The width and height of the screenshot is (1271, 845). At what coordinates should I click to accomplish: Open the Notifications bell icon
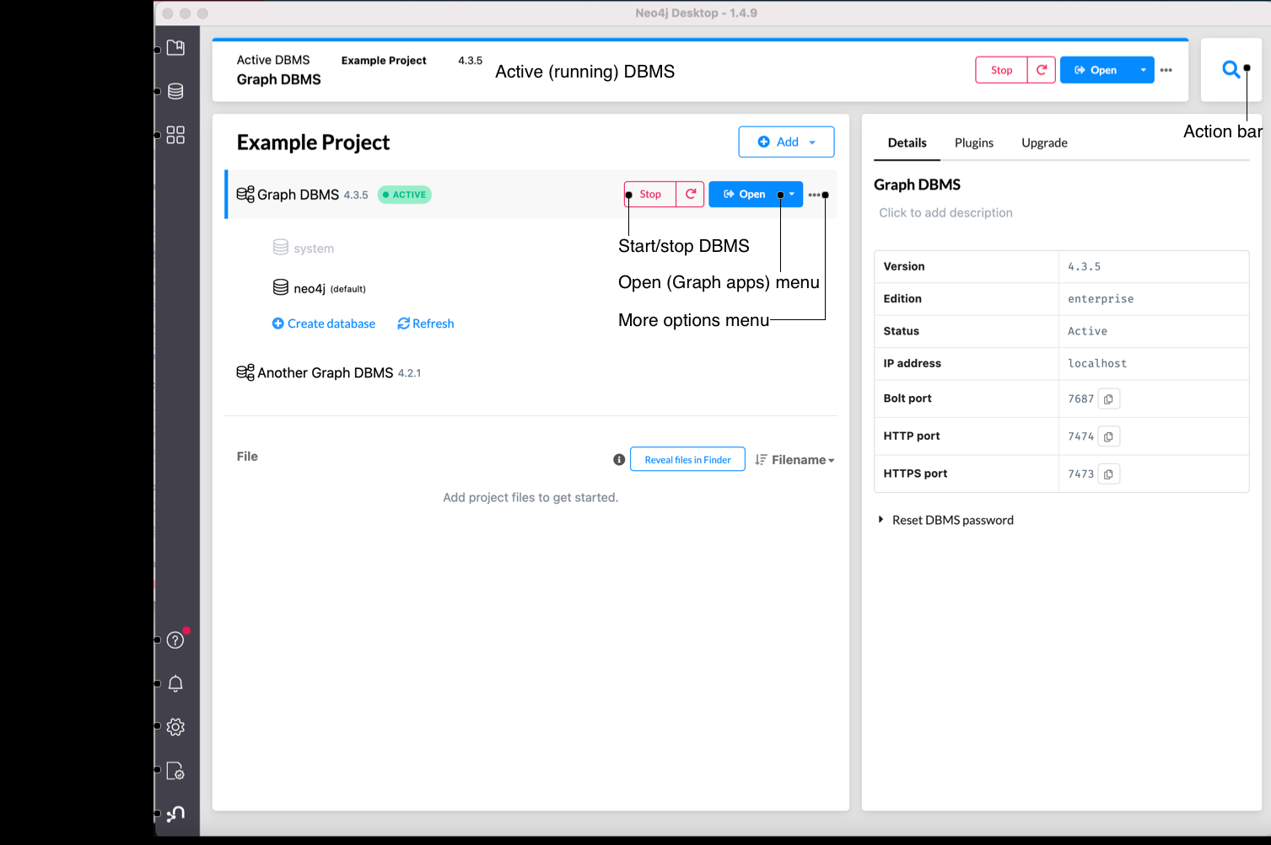pyautogui.click(x=175, y=683)
